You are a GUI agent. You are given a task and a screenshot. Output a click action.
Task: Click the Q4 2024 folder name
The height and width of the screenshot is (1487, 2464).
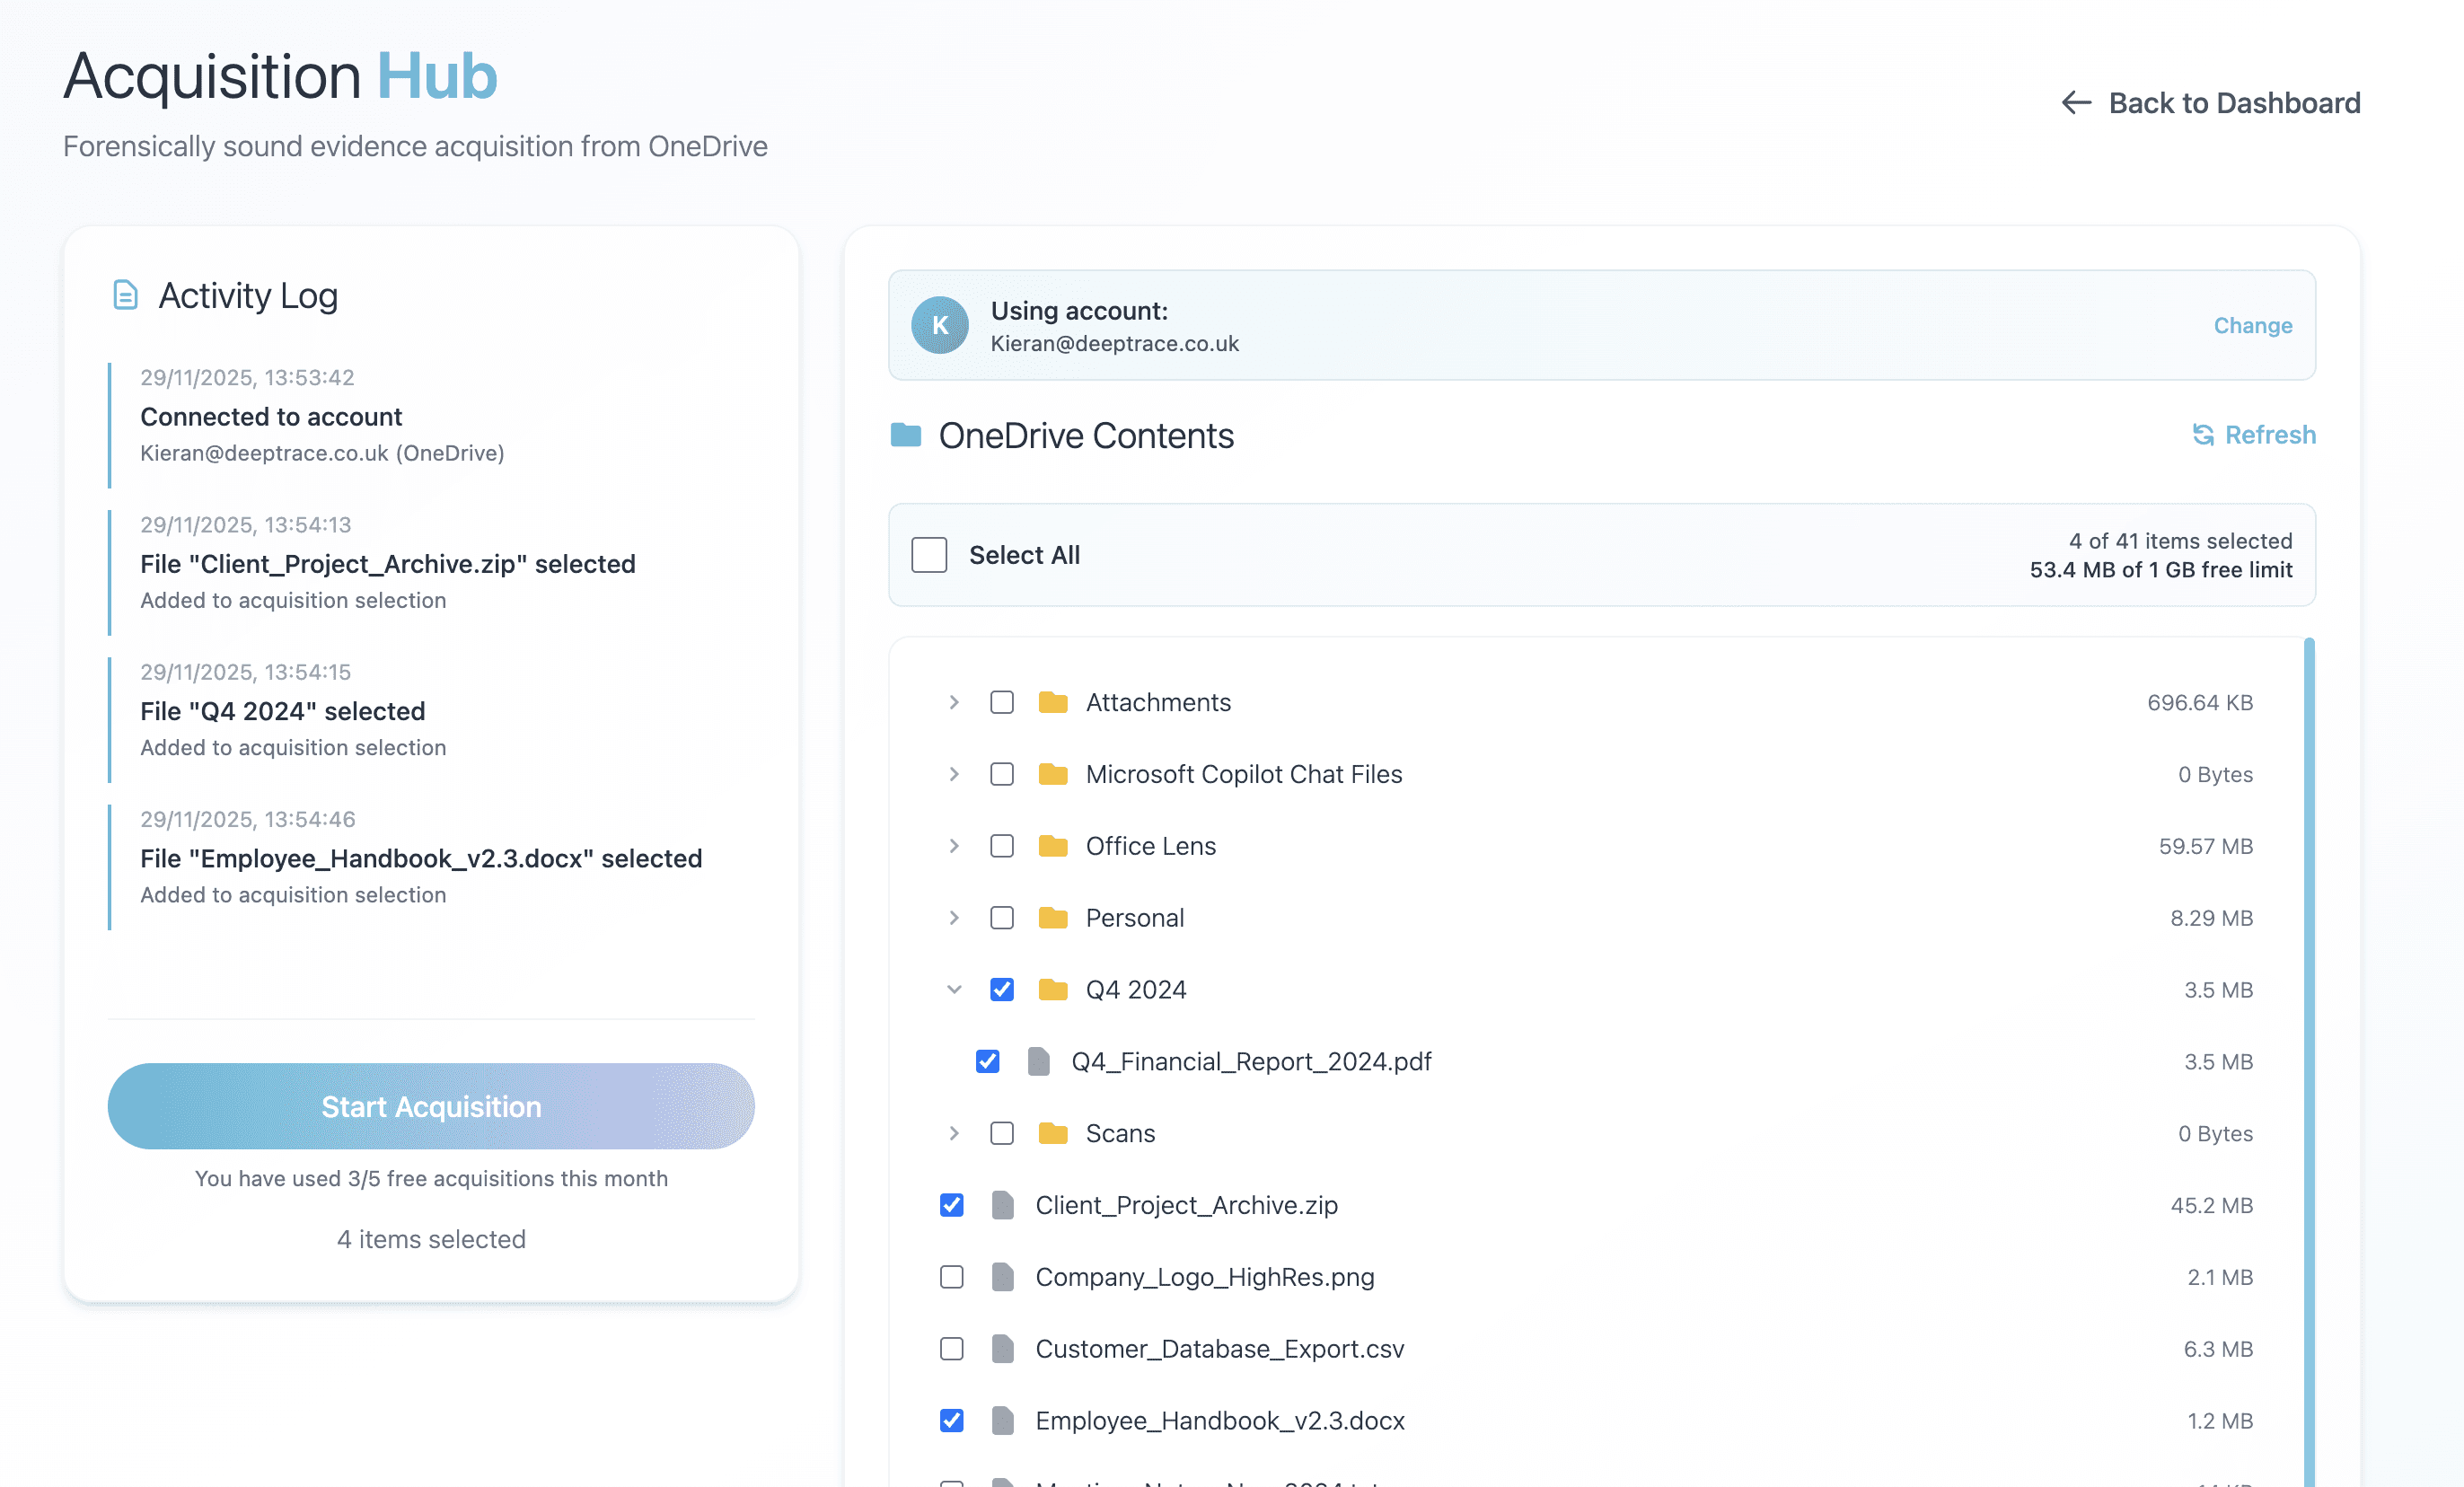click(x=1136, y=990)
